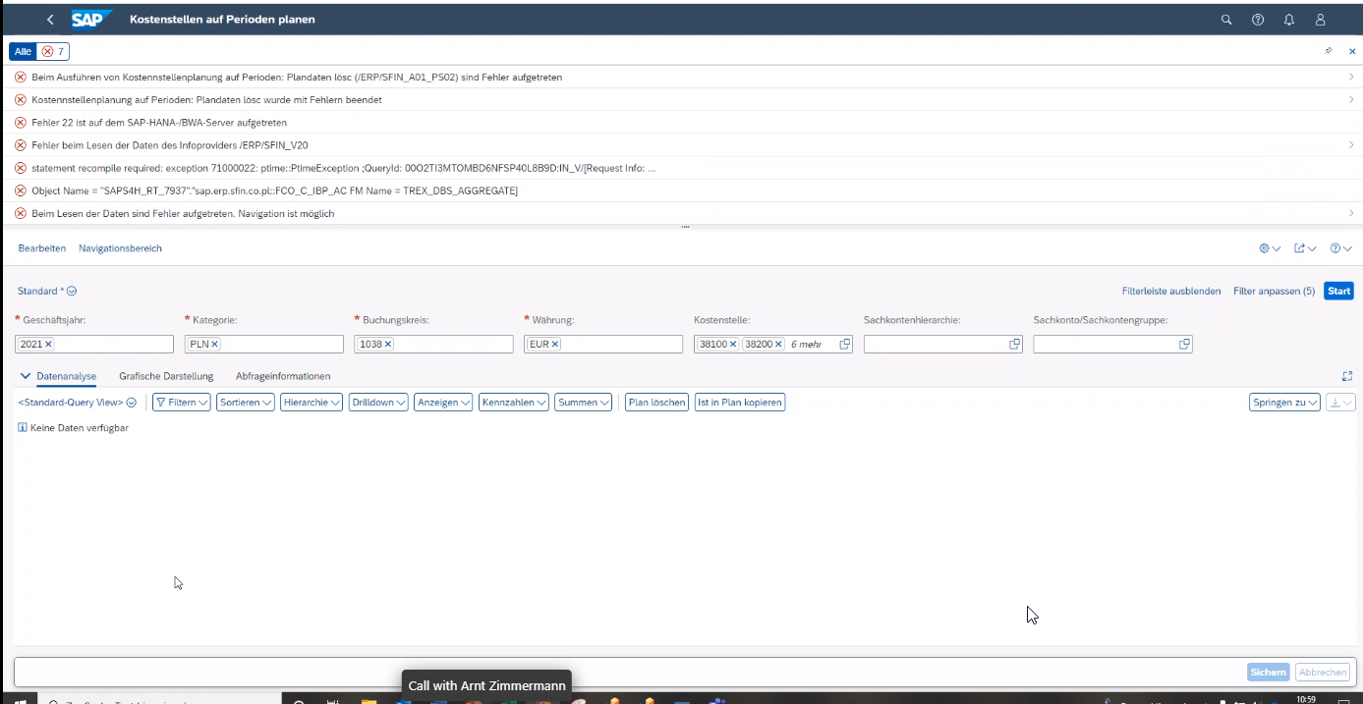Image resolution: width=1363 pixels, height=704 pixels.
Task: Toggle the Alle message filter
Action: click(x=23, y=51)
